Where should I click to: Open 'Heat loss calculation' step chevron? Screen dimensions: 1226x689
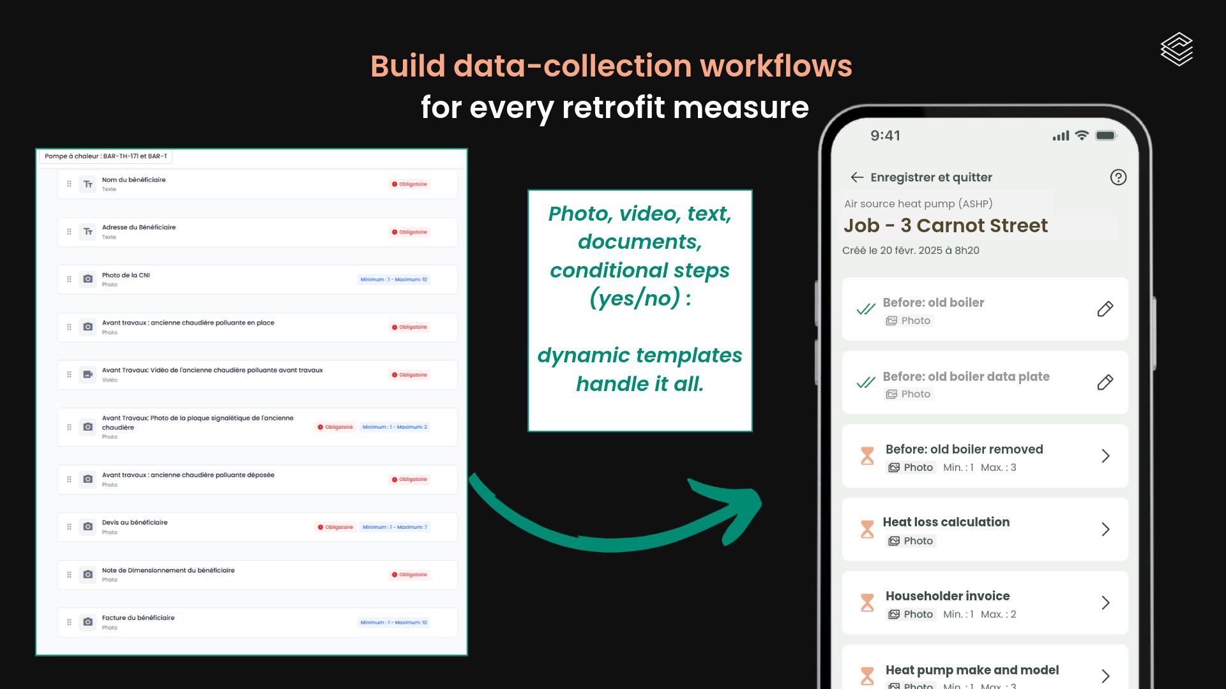1106,529
